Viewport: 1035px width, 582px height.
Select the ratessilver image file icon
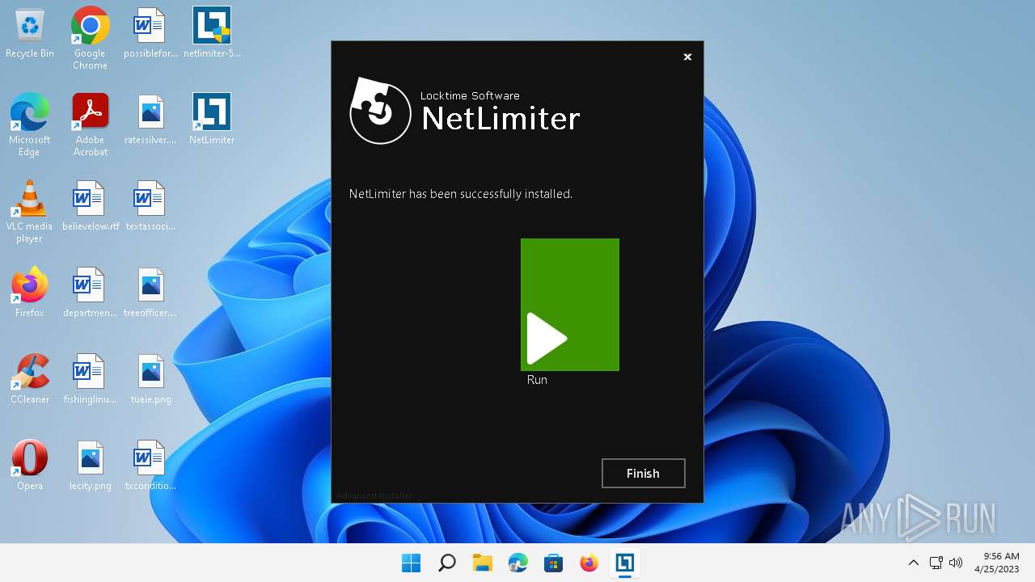(x=150, y=120)
